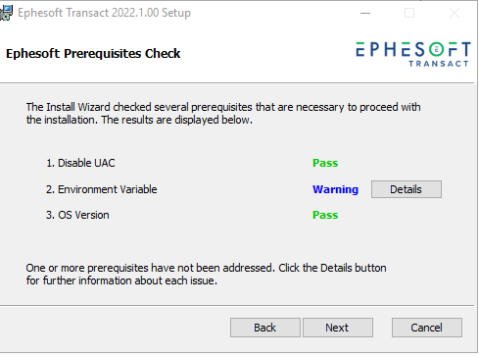
Task: Select the OS Version prerequisite label
Action: tap(77, 215)
